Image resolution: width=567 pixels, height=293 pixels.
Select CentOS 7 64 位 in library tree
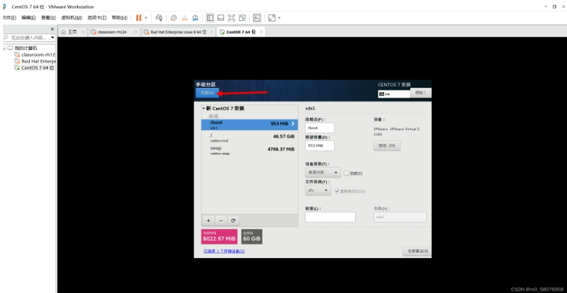click(34, 68)
